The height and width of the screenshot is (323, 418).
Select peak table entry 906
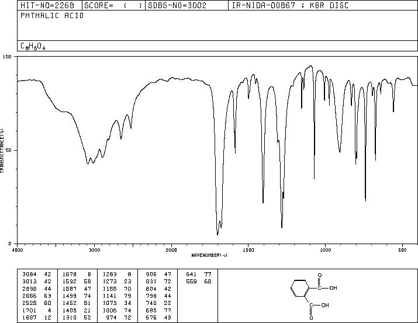pos(151,275)
